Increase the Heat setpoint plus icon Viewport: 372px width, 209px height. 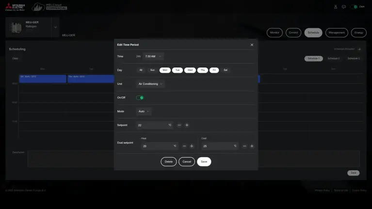(x=192, y=146)
